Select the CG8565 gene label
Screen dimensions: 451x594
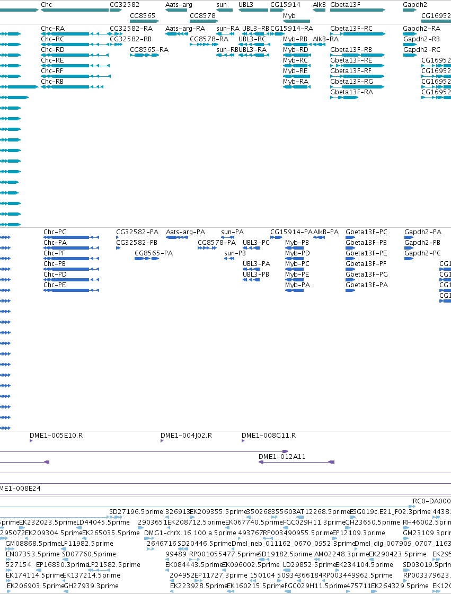click(143, 15)
